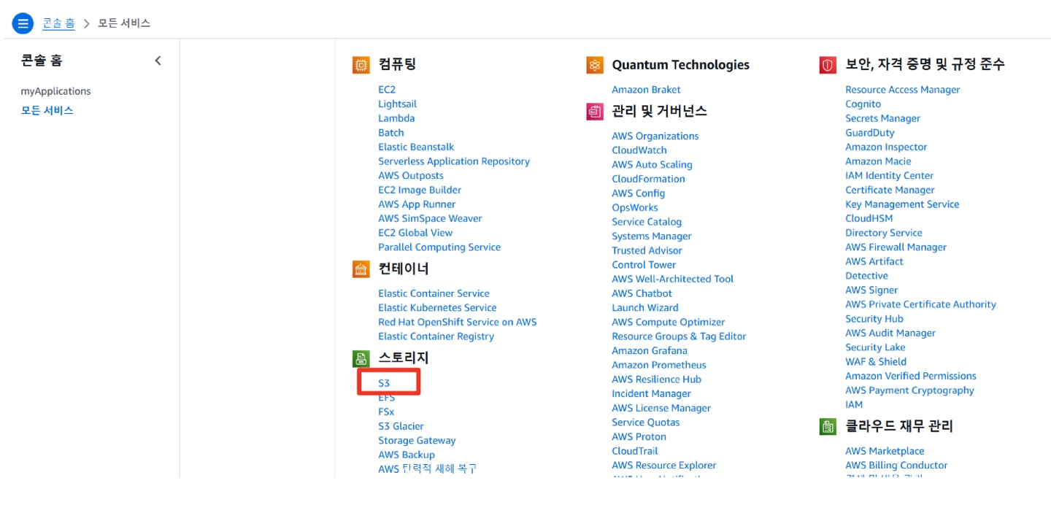
Task: Open the Lambda service
Action: pyautogui.click(x=396, y=118)
